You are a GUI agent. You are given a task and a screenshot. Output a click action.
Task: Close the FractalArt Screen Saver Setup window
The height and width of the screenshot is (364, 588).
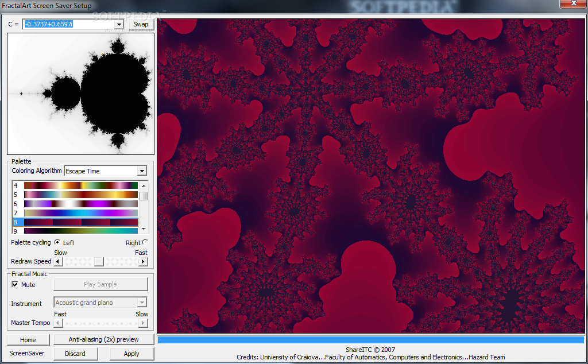coord(574,3)
